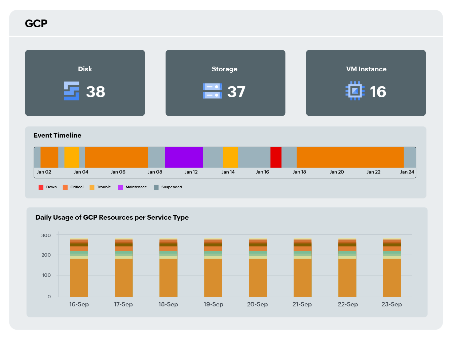Click the 23-Sep stacked usage bar
452x339 pixels.
click(392, 268)
